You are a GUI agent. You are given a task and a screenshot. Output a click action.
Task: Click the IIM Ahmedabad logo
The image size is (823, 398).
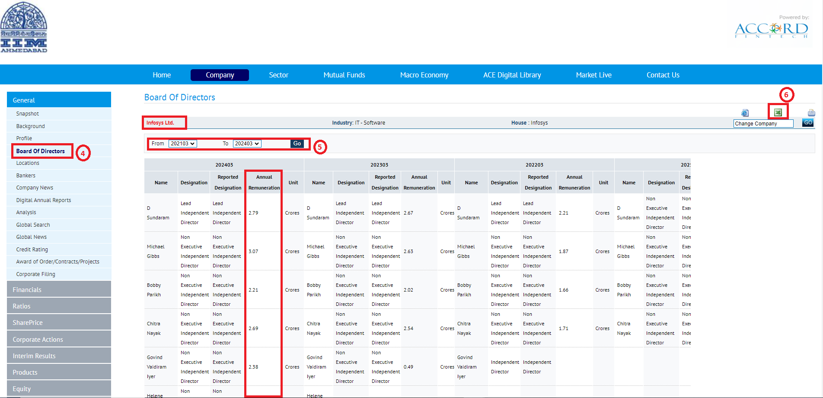pos(24,27)
